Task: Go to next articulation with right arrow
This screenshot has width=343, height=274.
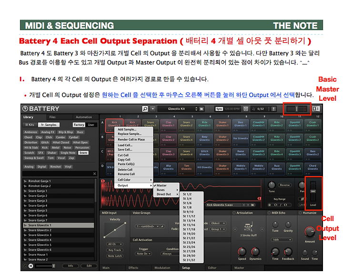Action: (262, 229)
